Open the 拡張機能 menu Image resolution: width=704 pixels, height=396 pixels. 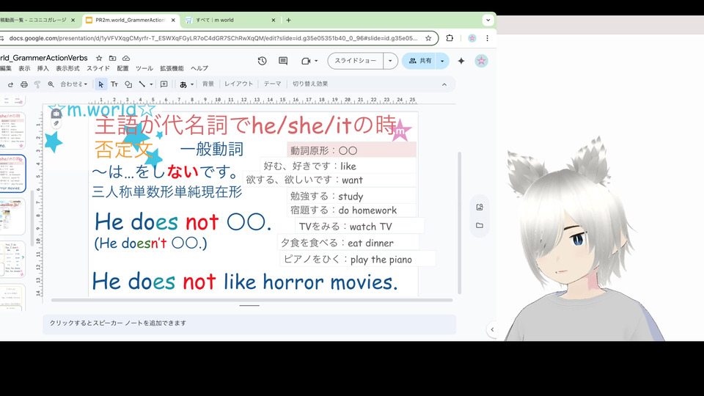tap(172, 68)
